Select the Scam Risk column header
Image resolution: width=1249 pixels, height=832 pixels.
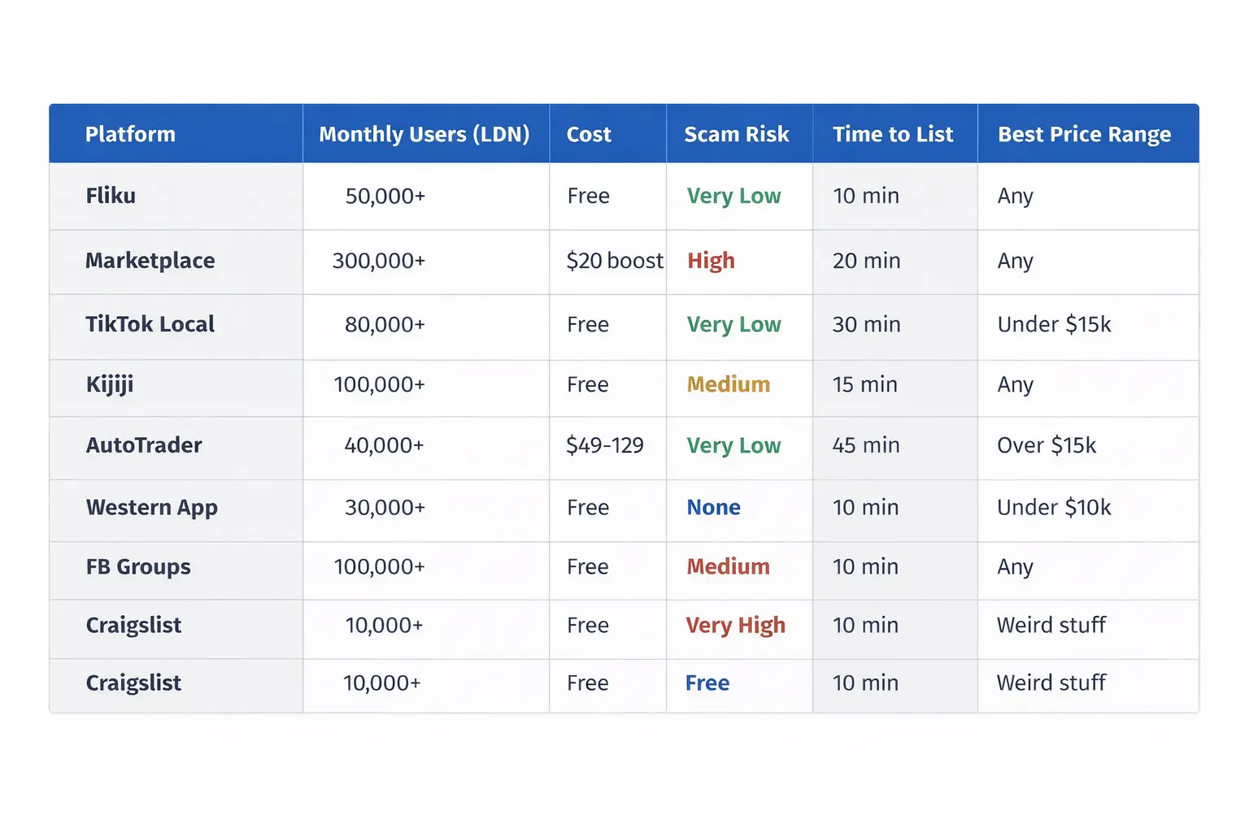tap(737, 134)
